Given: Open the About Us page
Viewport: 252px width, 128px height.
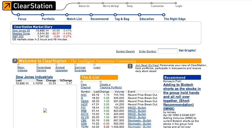Looking at the screenshot, I should [84, 6].
